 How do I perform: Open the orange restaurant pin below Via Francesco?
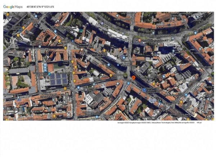(x=140, y=40)
